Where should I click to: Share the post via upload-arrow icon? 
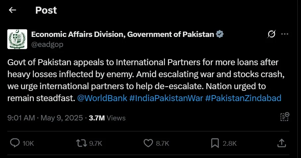(281, 143)
